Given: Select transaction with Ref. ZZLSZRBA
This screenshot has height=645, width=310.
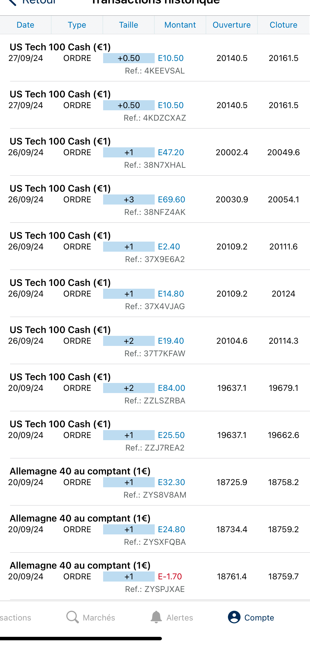Looking at the screenshot, I should tap(155, 401).
